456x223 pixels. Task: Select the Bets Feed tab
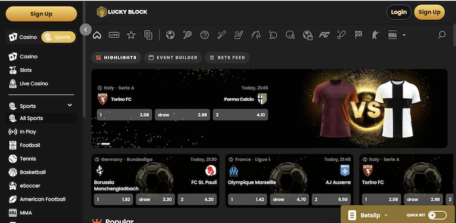point(227,57)
